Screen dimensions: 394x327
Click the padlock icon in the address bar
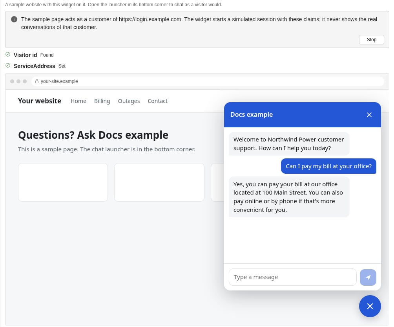coord(36,81)
